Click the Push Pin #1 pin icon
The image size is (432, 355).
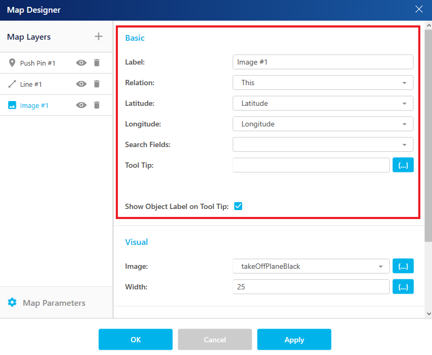pyautogui.click(x=12, y=63)
